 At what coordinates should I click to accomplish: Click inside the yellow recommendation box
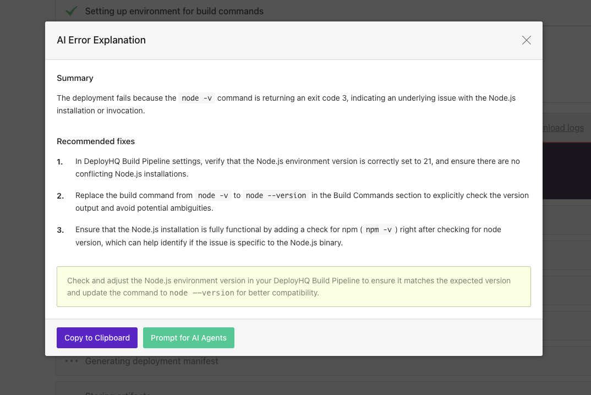click(294, 286)
